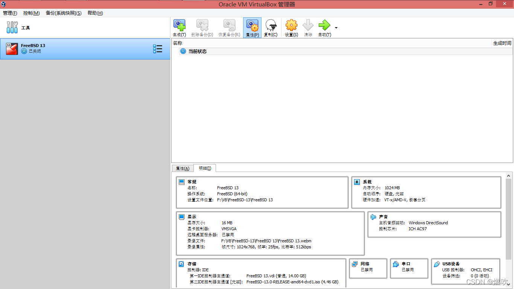Viewport: 514px width, 289px height.
Task: Click the 存储 disk icon
Action: 182,264
